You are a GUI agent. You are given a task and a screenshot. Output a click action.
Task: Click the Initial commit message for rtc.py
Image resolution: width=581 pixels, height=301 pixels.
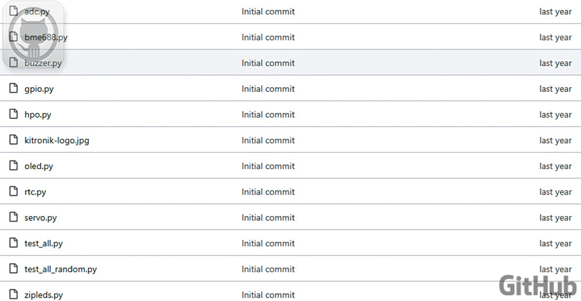click(268, 192)
